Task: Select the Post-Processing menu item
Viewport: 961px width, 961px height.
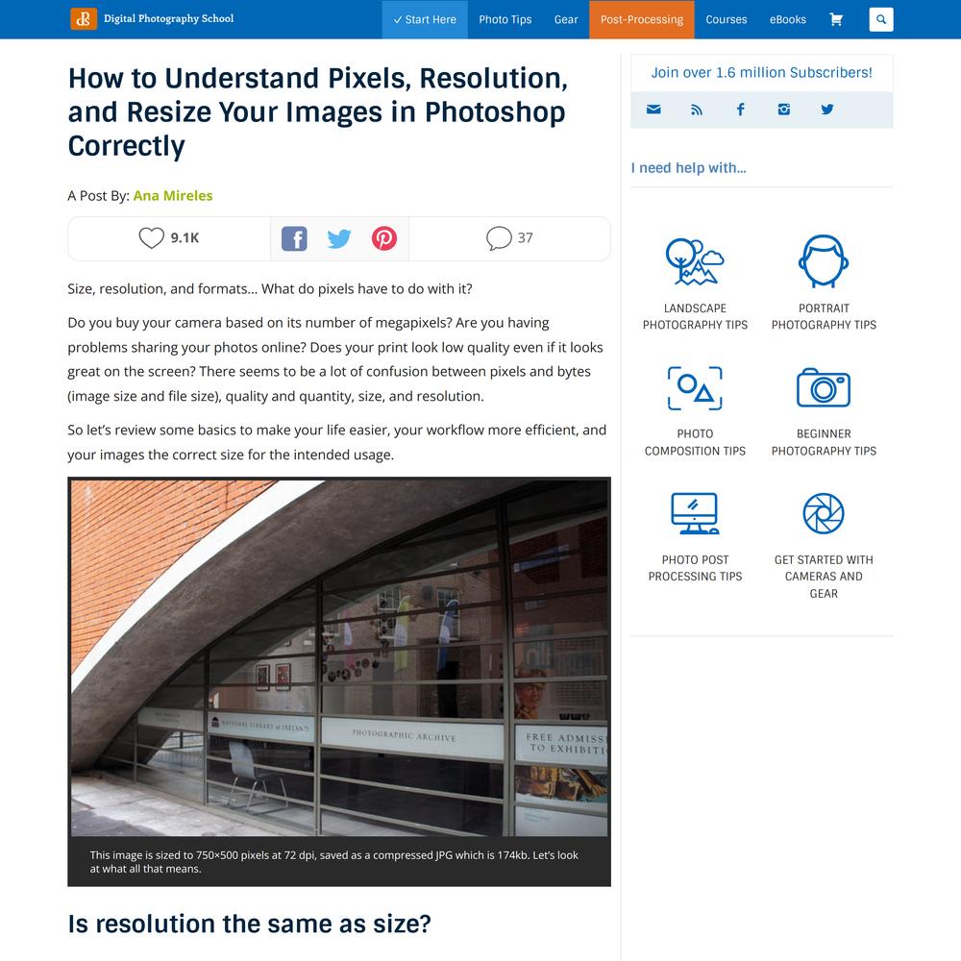Action: [642, 19]
